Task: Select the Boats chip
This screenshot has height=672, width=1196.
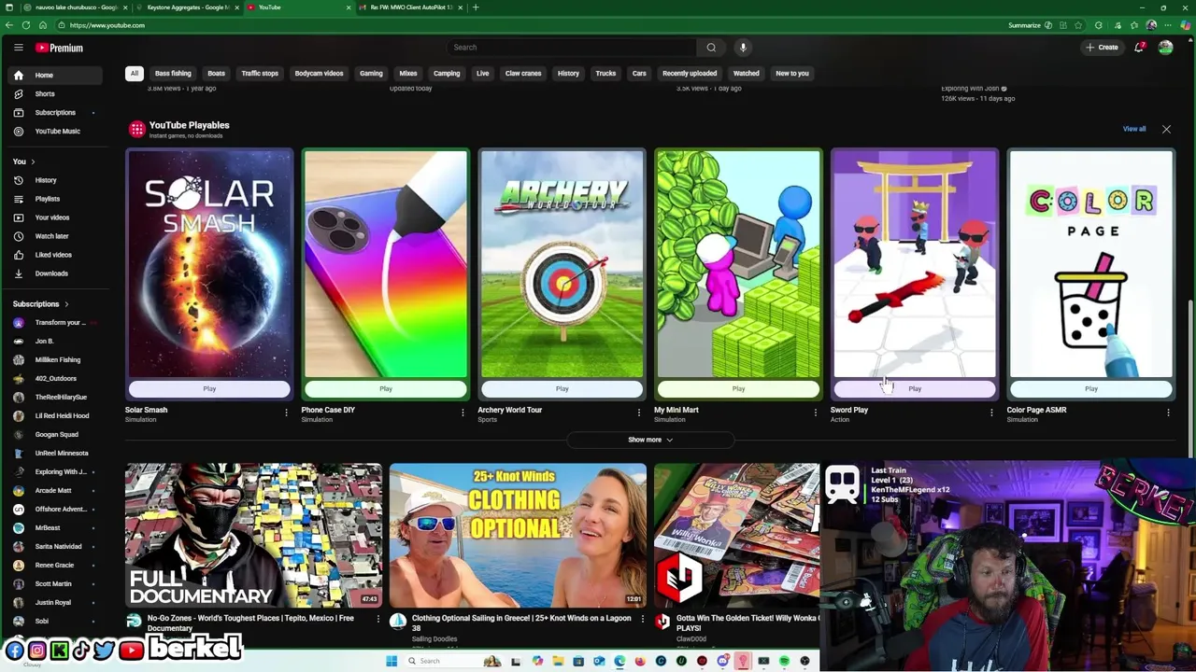Action: pyautogui.click(x=216, y=74)
